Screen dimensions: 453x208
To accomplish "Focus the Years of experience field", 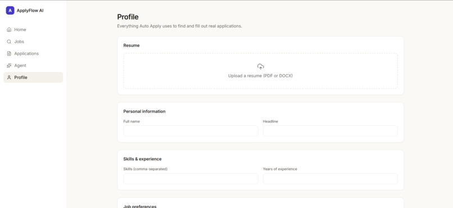I will pyautogui.click(x=330, y=179).
